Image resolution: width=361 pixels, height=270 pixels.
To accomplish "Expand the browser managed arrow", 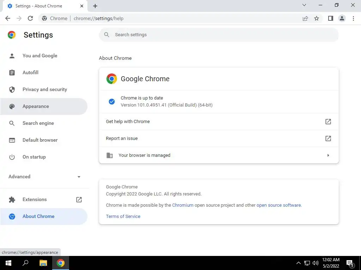I will (328, 155).
